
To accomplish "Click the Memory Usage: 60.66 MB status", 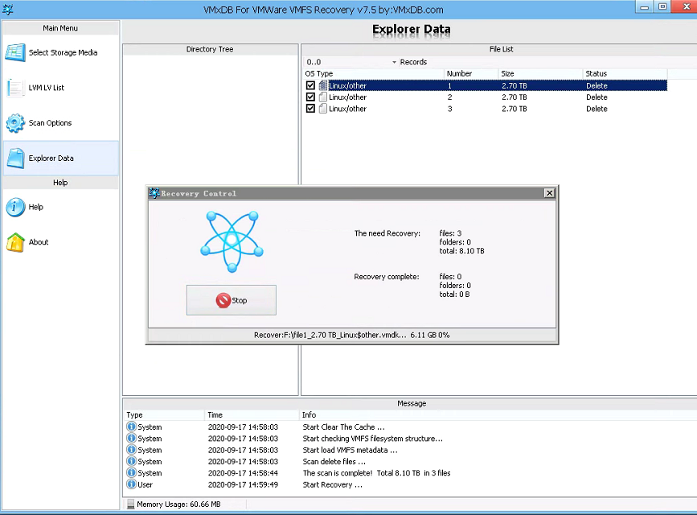I will [x=178, y=505].
